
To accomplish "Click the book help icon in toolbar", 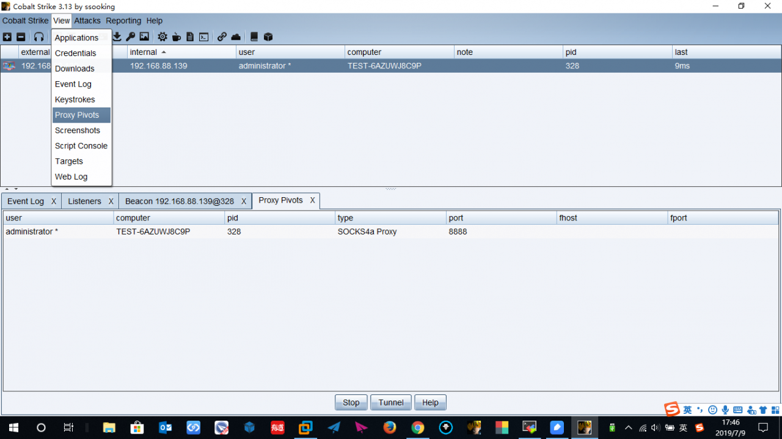I will point(254,37).
